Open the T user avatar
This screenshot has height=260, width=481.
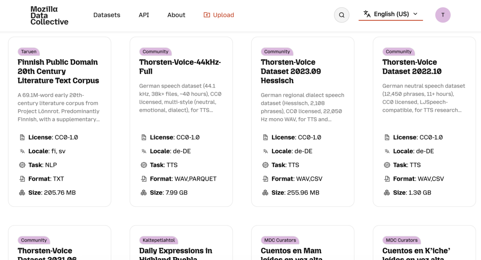point(443,15)
